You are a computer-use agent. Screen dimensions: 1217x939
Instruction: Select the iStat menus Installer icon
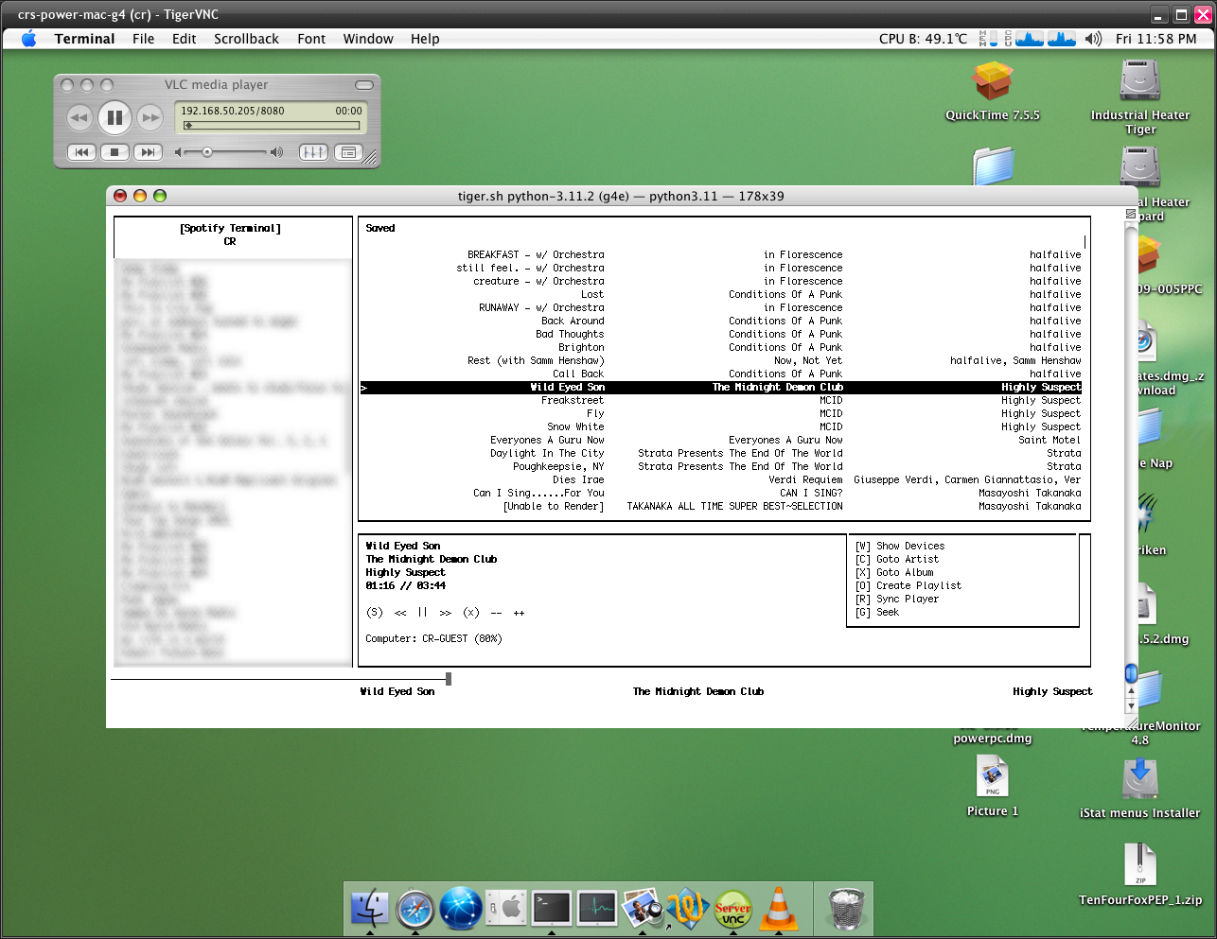click(x=1140, y=789)
